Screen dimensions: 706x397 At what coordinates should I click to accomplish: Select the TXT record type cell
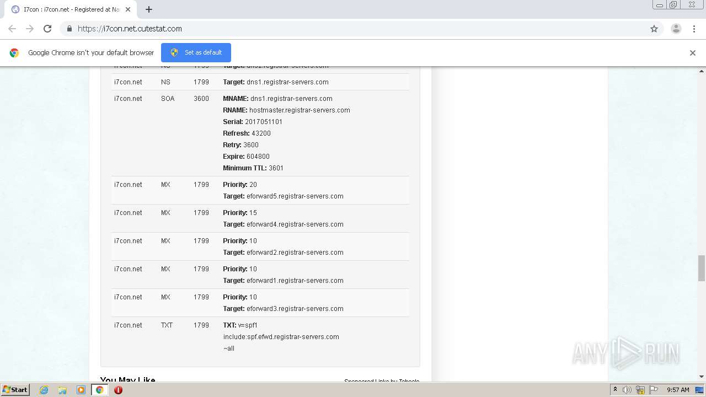(x=167, y=325)
